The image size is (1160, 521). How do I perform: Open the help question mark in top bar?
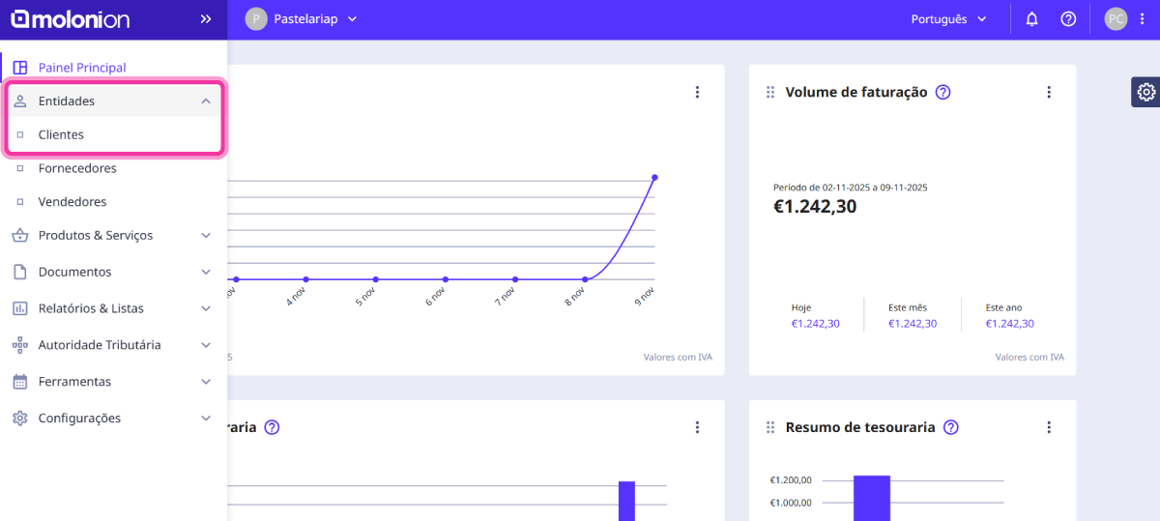tap(1068, 19)
